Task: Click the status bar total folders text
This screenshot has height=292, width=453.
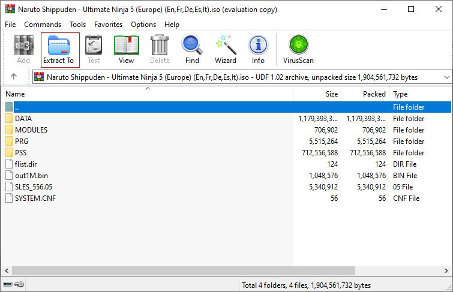Action: pyautogui.click(x=306, y=285)
